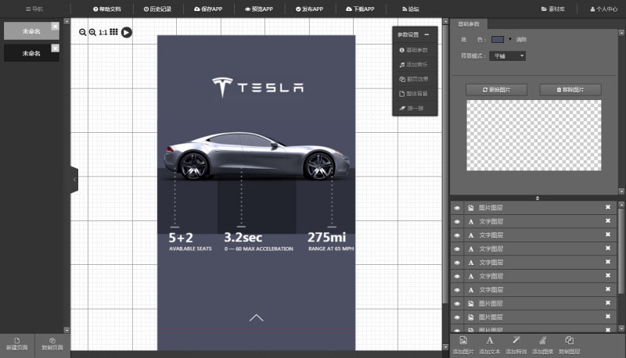This screenshot has height=358, width=626.
Task: Zoom in the canvas with the plus magnifier
Action: coord(92,32)
